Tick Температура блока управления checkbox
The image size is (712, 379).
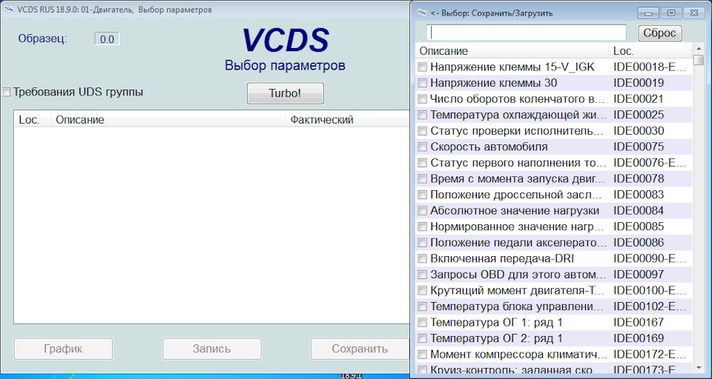(x=422, y=306)
